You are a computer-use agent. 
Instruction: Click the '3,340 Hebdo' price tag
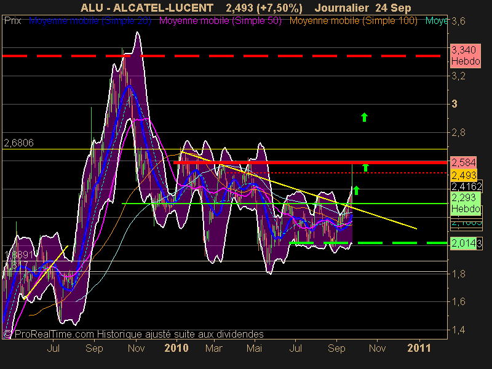(466, 55)
